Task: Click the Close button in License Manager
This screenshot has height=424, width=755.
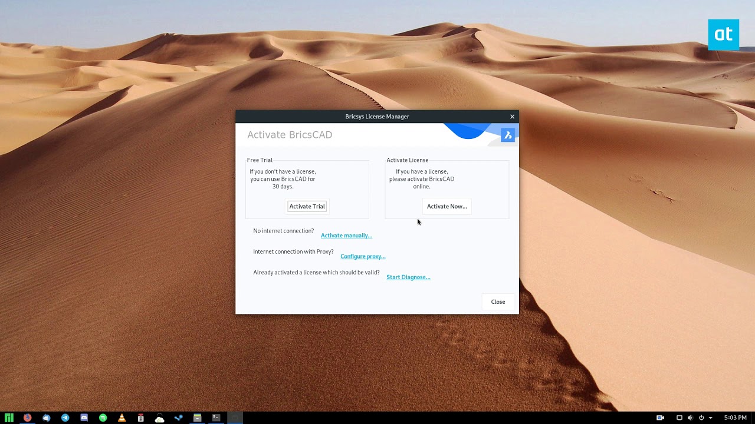Action: (x=498, y=302)
